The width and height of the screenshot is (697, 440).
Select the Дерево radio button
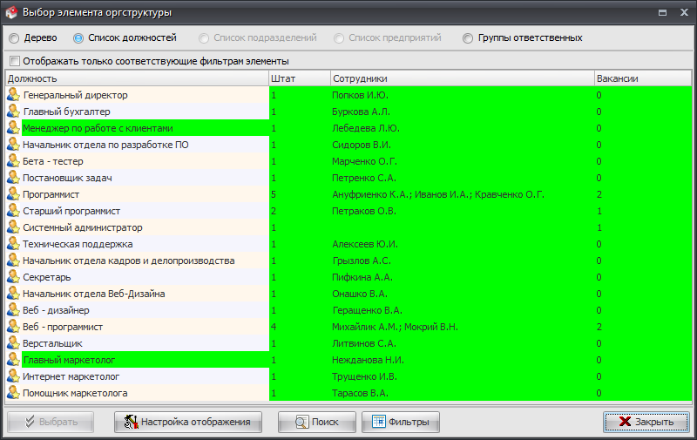[14, 38]
